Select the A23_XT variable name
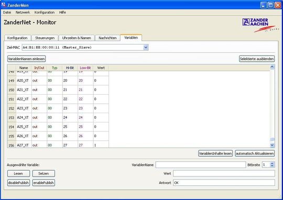Screen dimensions: 283x200 pyautogui.click(x=23, y=108)
